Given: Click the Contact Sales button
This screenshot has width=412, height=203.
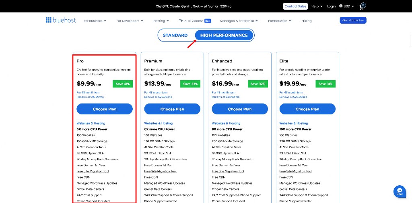Looking at the screenshot, I should point(295,6).
